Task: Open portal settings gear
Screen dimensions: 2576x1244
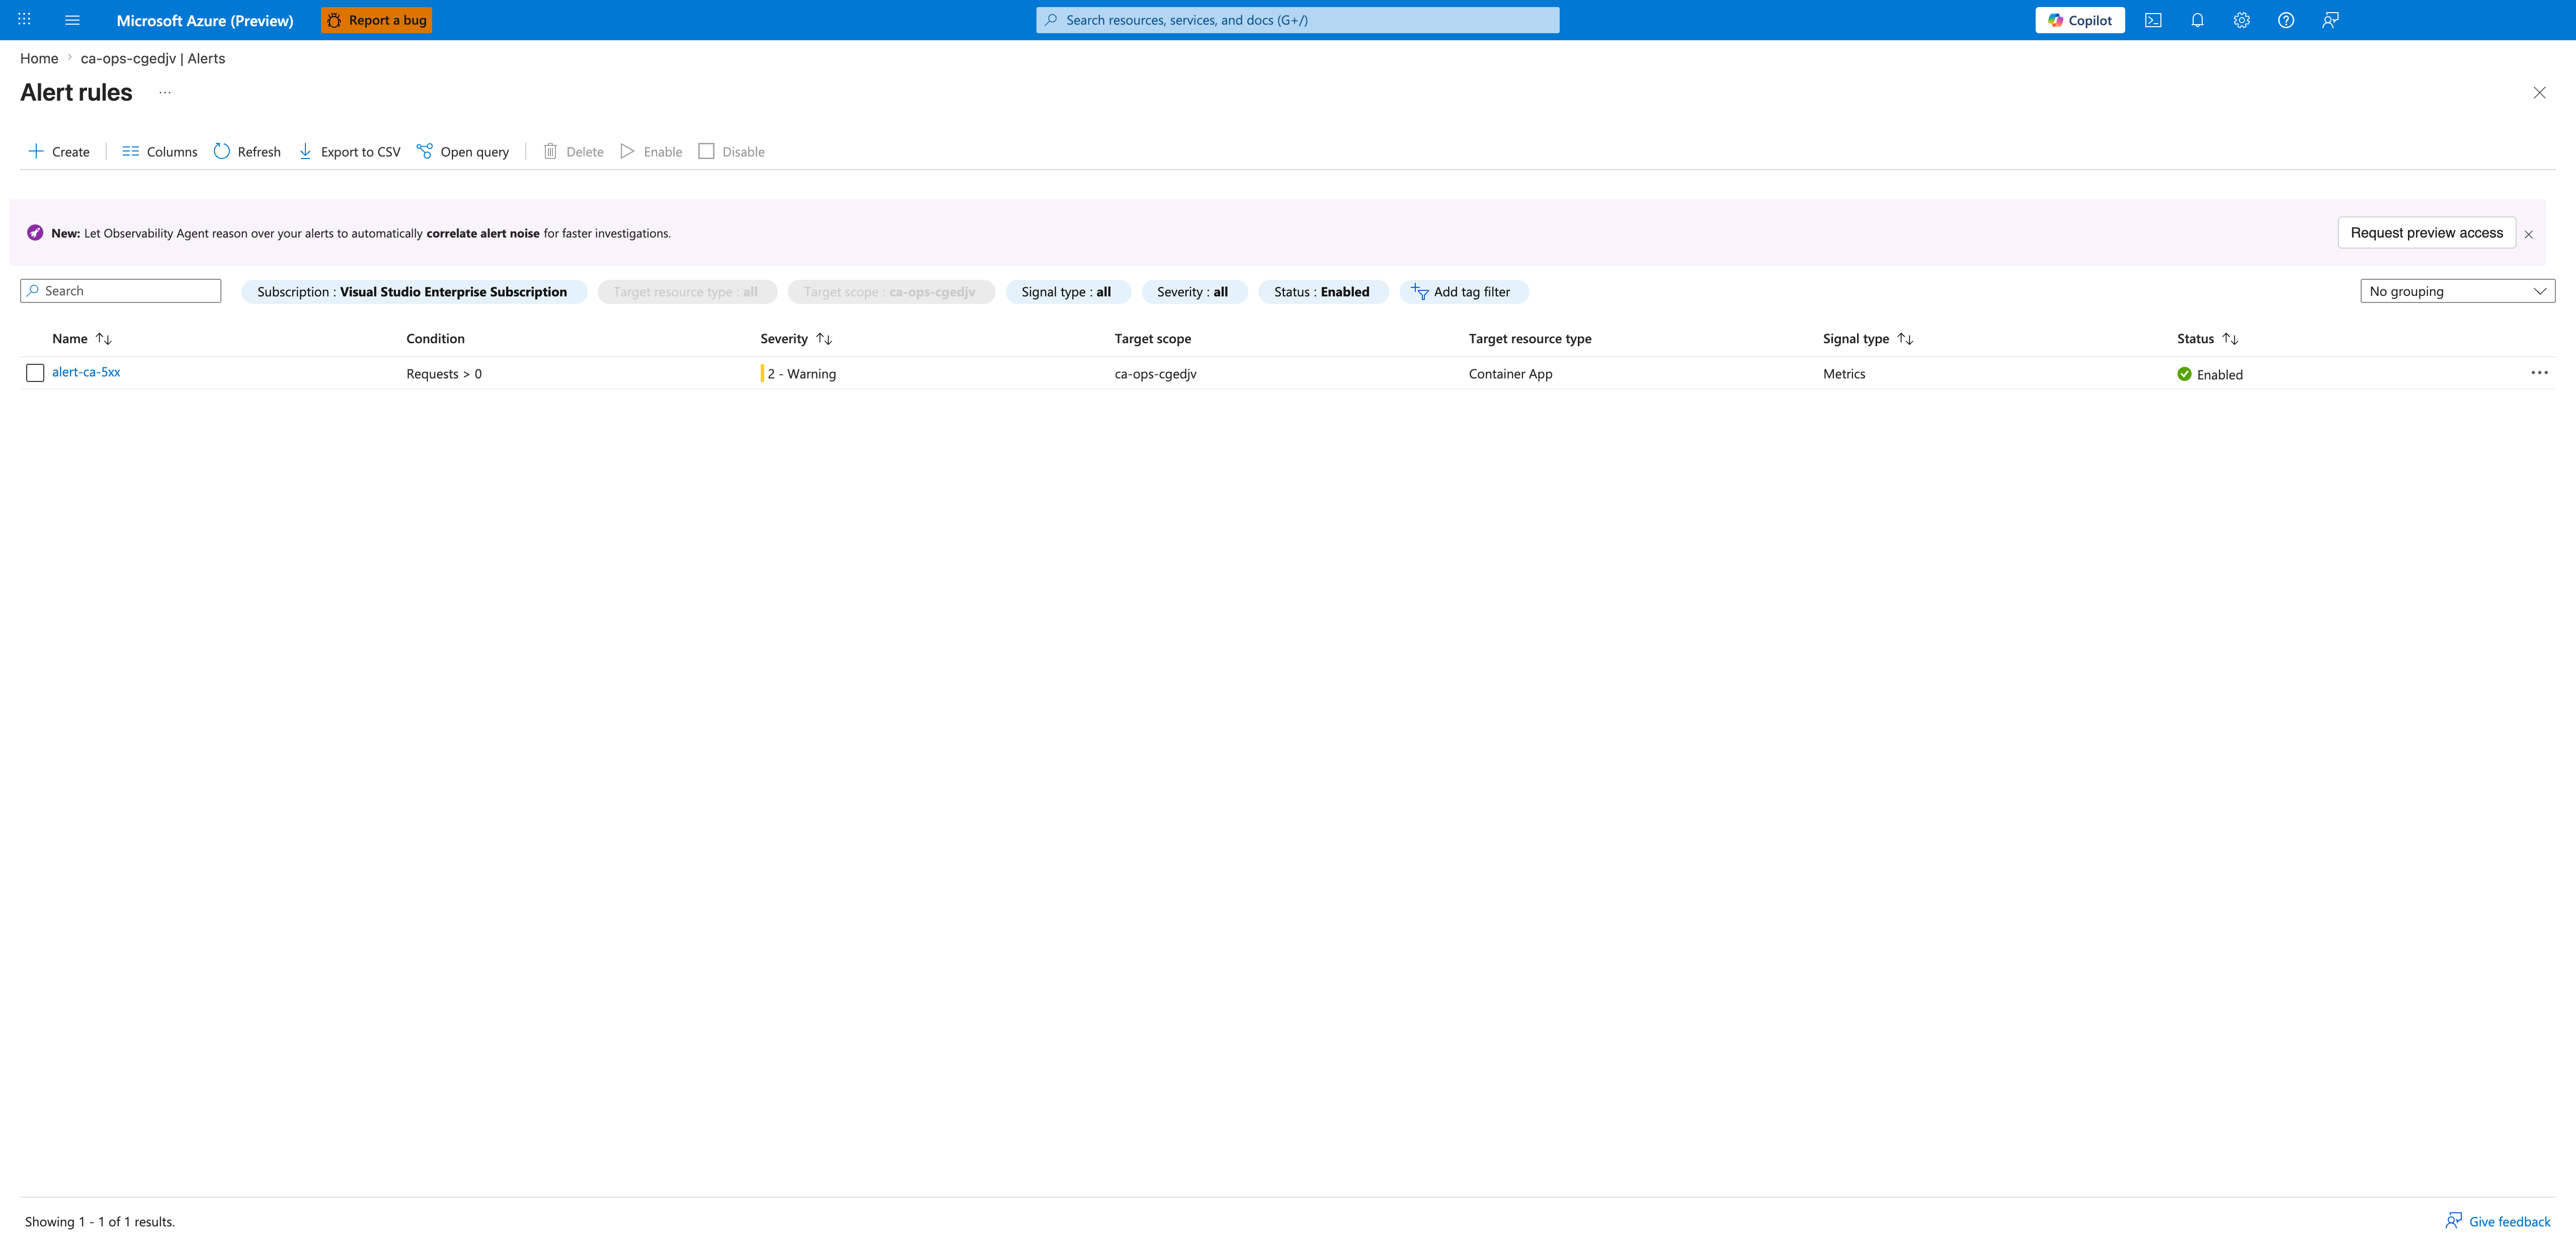Action: pyautogui.click(x=2241, y=20)
